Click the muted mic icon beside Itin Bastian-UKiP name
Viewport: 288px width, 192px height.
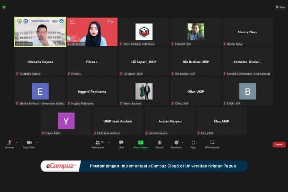tap(172, 74)
